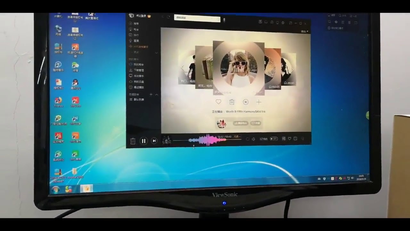Click the trash icon beside the pause button
410x231 pixels.
pyautogui.click(x=133, y=141)
